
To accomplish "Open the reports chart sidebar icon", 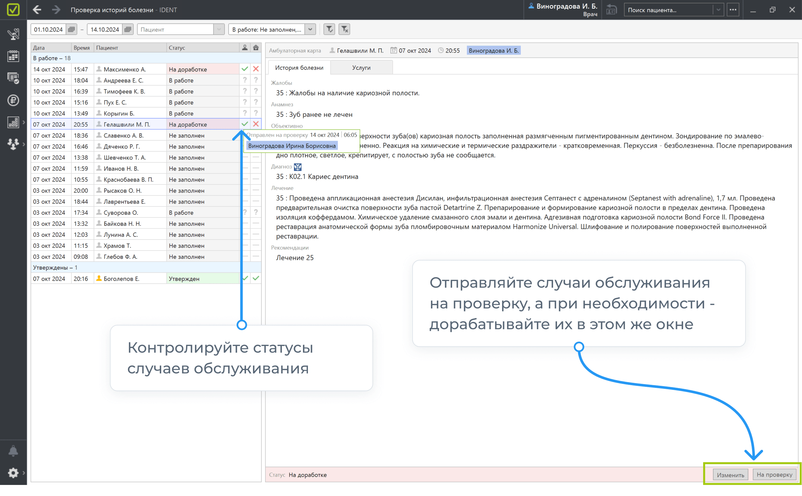I will pos(13,122).
